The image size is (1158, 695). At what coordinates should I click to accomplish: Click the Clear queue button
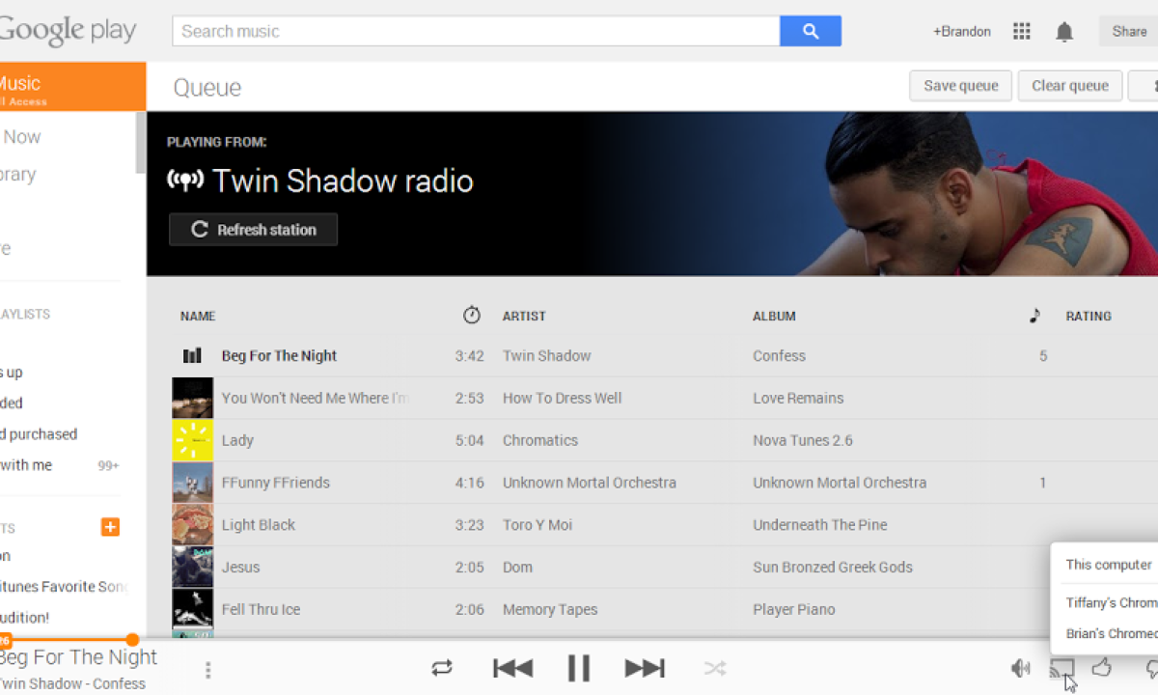1070,86
